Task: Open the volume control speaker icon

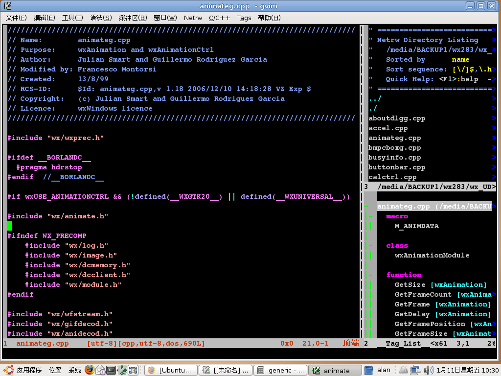Action: [x=428, y=370]
